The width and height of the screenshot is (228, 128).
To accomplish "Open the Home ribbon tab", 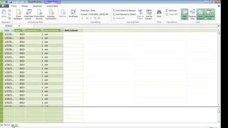I will [14, 6].
